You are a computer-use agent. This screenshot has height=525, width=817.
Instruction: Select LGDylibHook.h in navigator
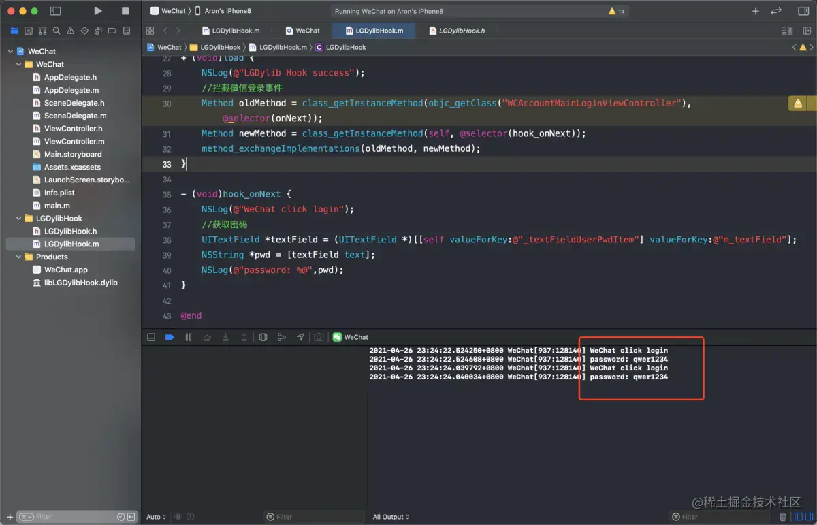point(70,231)
